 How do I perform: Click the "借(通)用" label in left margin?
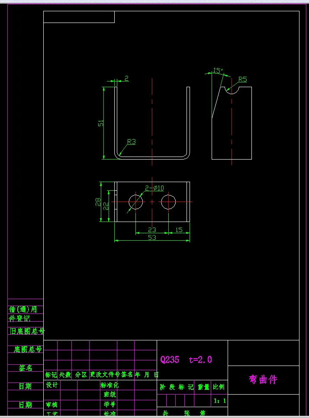click(x=23, y=309)
